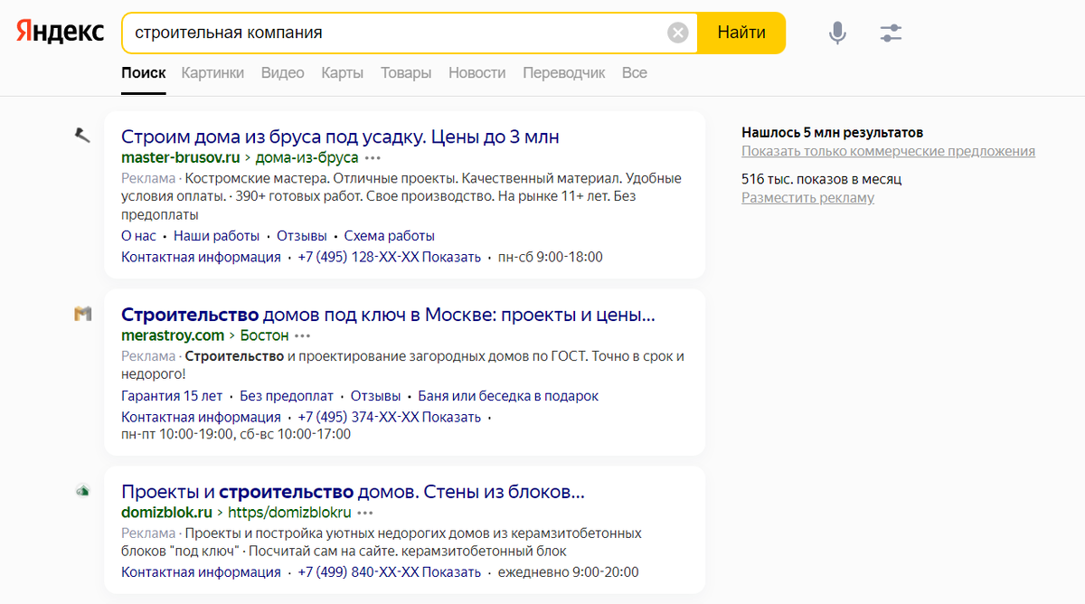The width and height of the screenshot is (1085, 604).
Task: Switch to the Картинки tab
Action: (212, 73)
